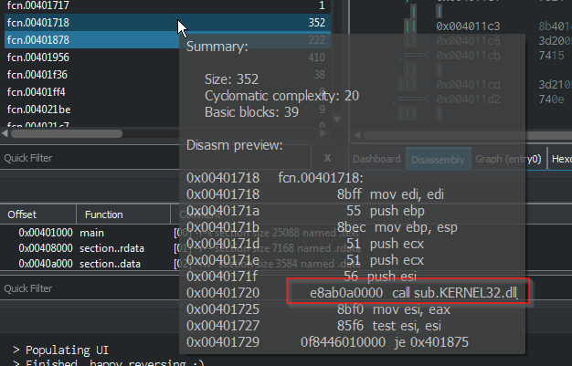Screen dimensions: 572x366
Task: Click the left arrow of disassembly scrollbar
Action: coord(357,135)
